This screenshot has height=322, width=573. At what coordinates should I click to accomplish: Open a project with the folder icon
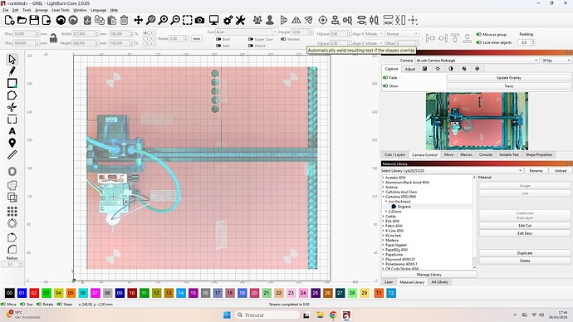click(x=22, y=20)
